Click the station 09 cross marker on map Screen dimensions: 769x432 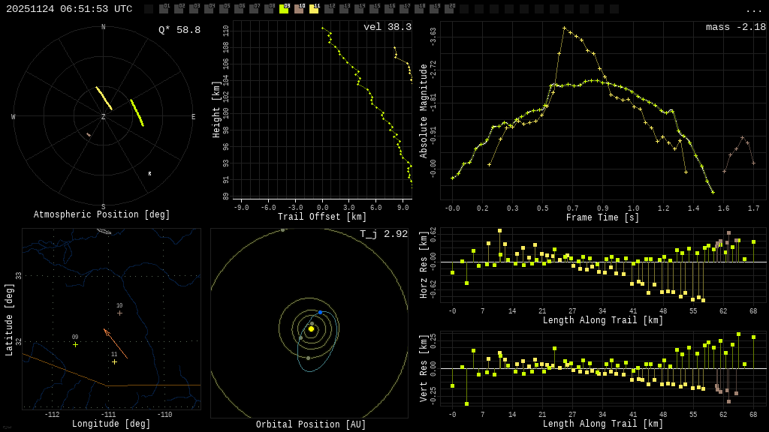pos(75,345)
